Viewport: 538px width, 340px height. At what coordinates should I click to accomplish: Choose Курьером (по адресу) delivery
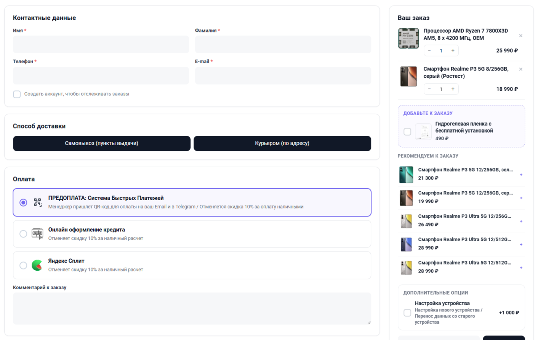[x=282, y=143]
